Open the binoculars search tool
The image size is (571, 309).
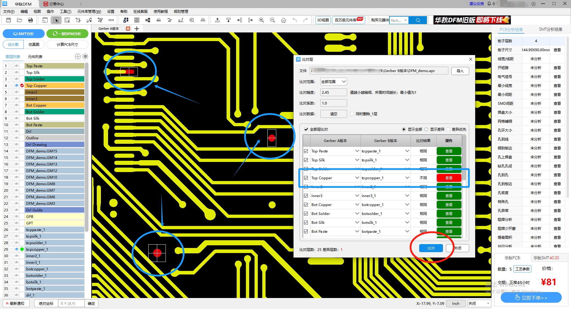point(203,20)
